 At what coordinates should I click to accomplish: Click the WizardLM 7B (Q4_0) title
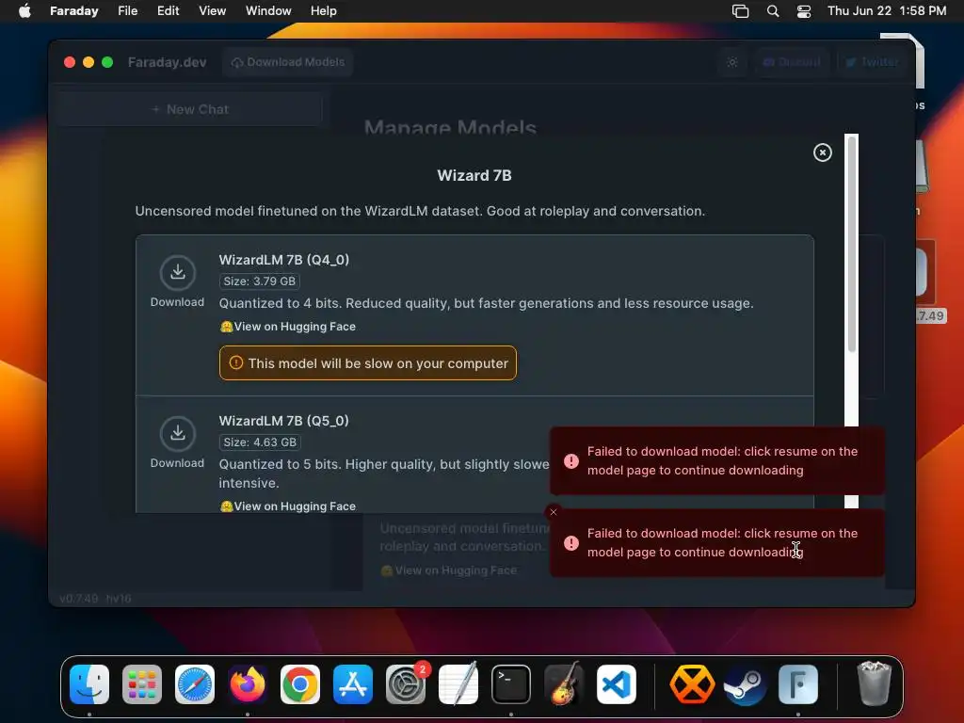click(x=284, y=260)
